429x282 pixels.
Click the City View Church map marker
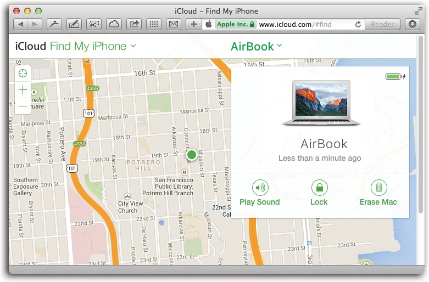click(x=127, y=196)
